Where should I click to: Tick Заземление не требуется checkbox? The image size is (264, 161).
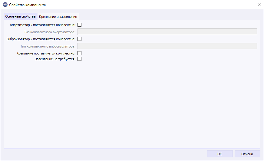(x=79, y=59)
